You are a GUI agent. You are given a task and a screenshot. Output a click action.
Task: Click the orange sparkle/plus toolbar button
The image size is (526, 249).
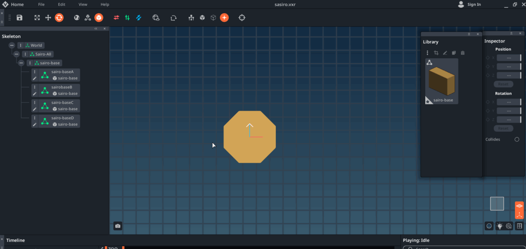(224, 18)
